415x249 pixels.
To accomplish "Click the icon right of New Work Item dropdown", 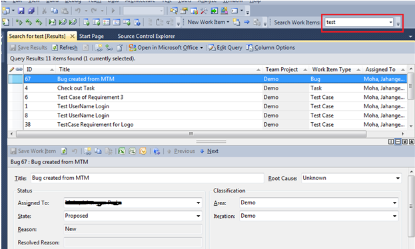I will (x=236, y=22).
